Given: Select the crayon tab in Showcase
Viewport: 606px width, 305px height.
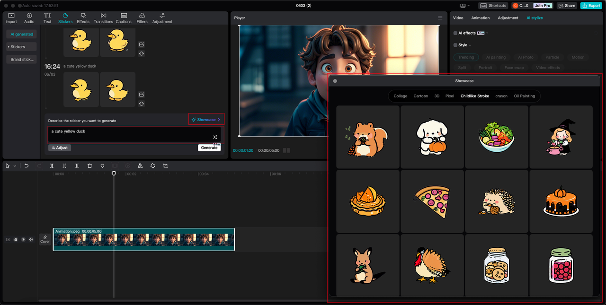Looking at the screenshot, I should tap(501, 96).
